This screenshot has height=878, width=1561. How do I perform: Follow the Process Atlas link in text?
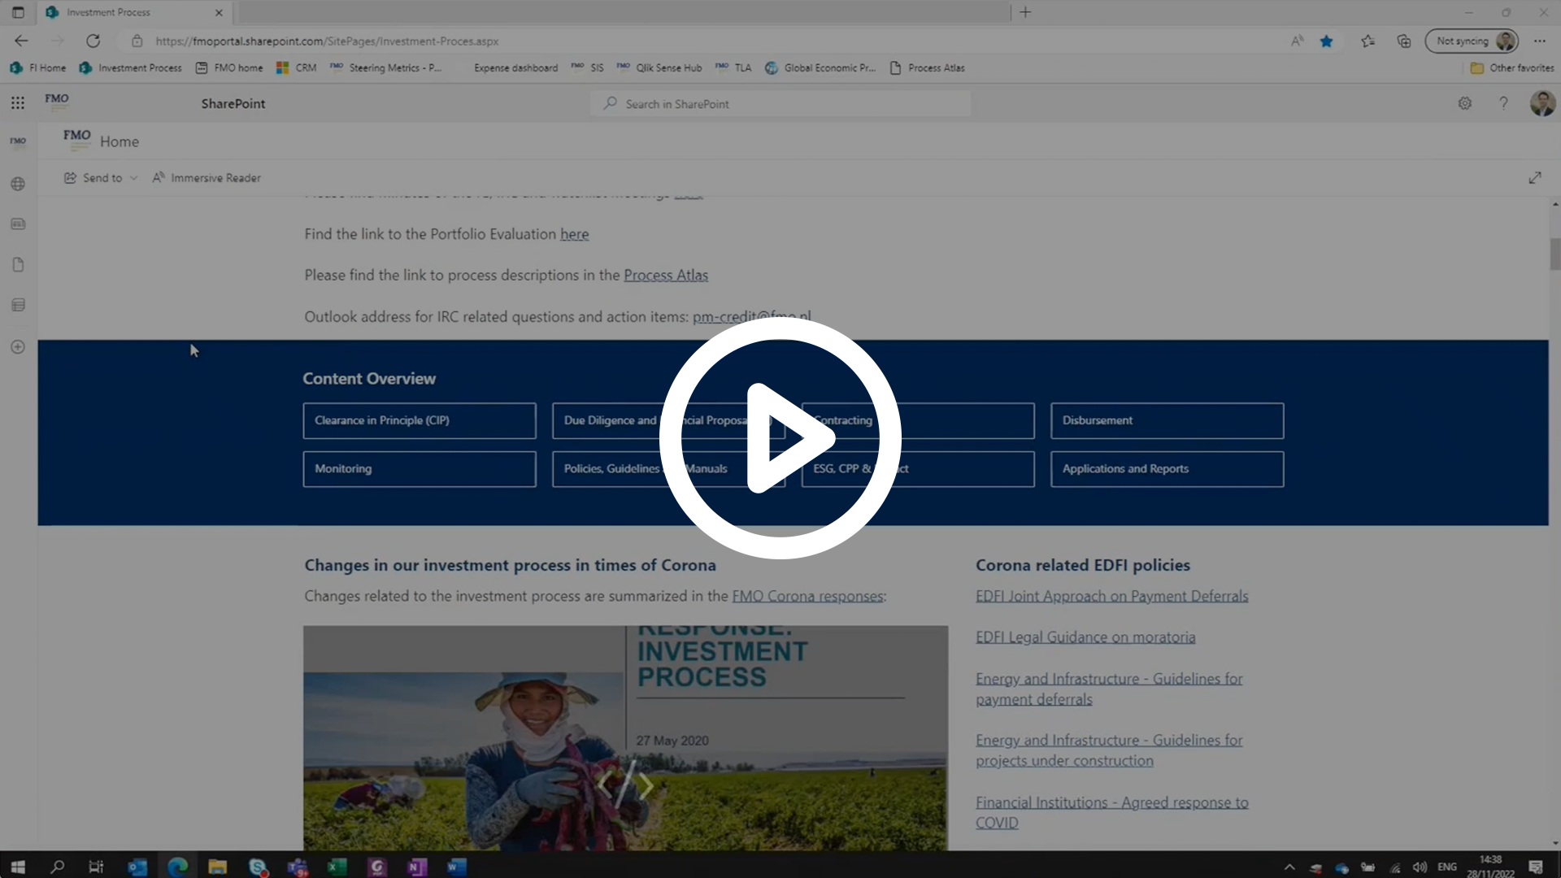[665, 276]
